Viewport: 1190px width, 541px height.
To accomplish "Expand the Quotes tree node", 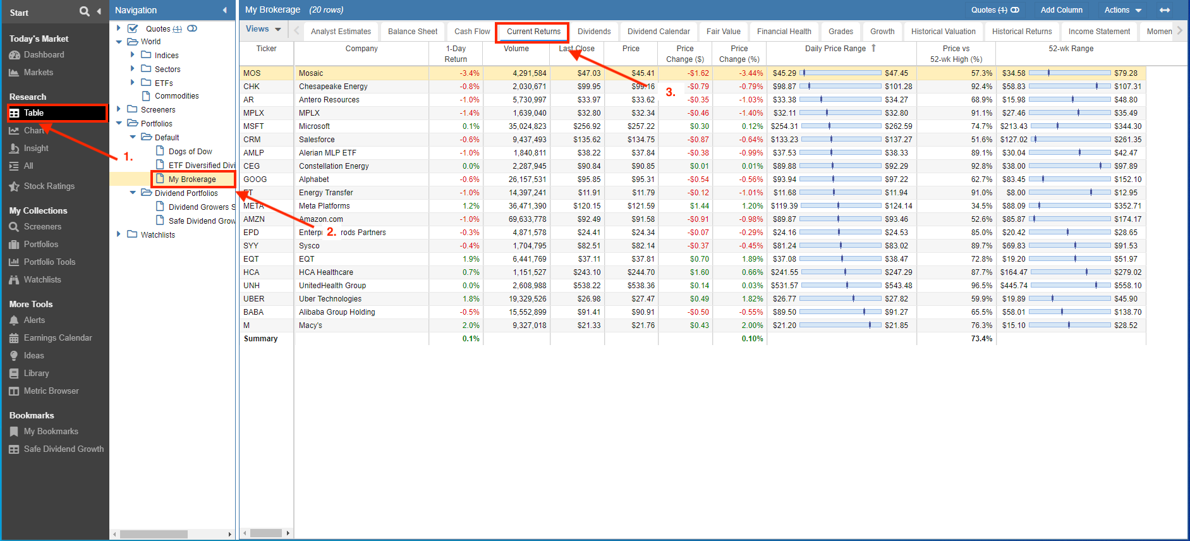I will 119,28.
